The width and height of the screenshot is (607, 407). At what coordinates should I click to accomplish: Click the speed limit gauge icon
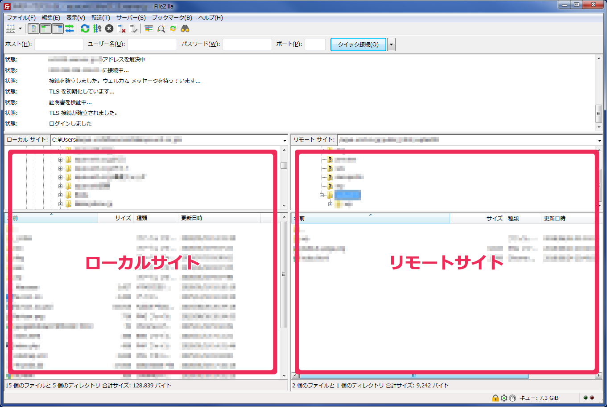pos(512,398)
